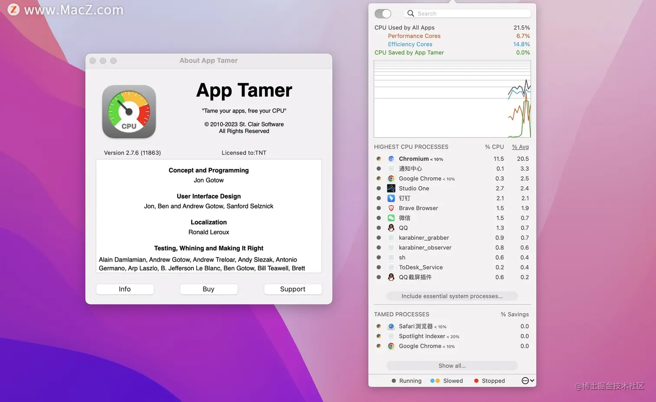Click the Stopped legend label
The image size is (656, 402).
point(493,381)
